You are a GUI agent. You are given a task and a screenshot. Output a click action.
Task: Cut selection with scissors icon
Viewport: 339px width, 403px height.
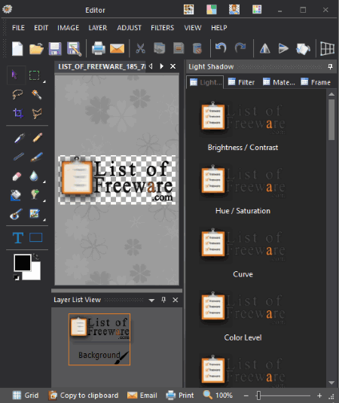(140, 48)
